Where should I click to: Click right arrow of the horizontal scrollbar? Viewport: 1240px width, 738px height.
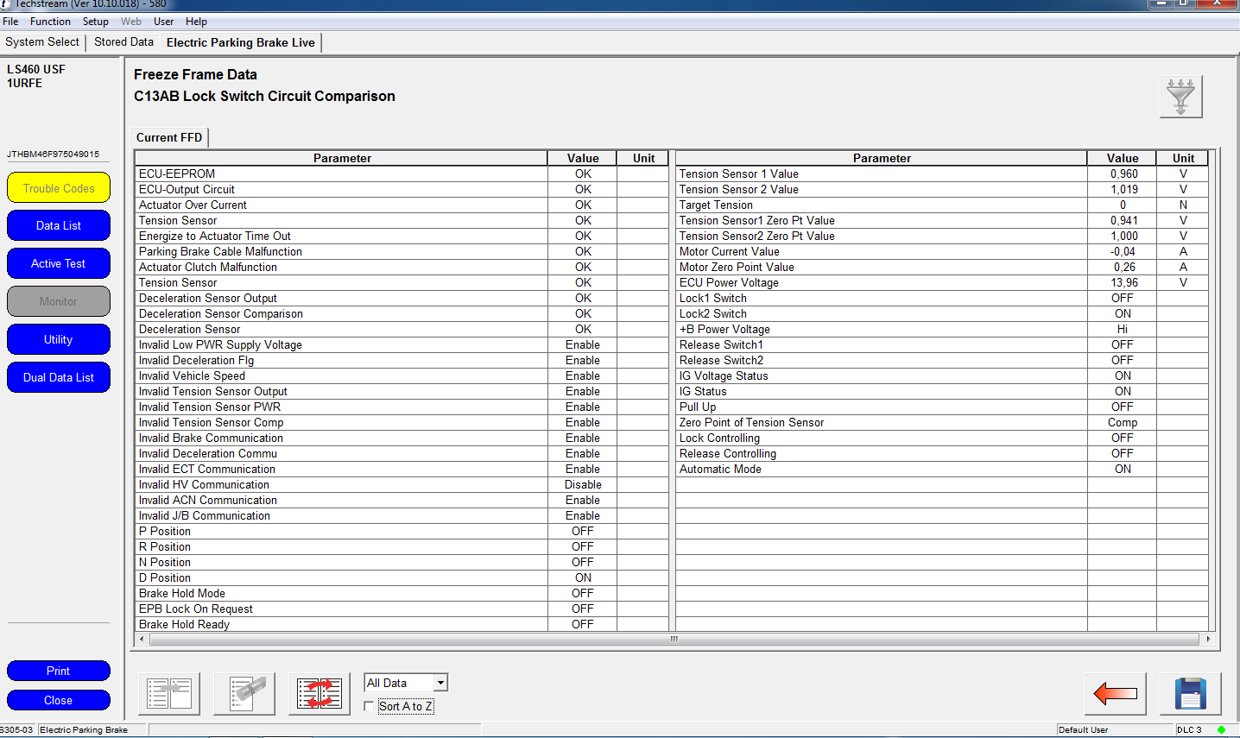[1207, 640]
